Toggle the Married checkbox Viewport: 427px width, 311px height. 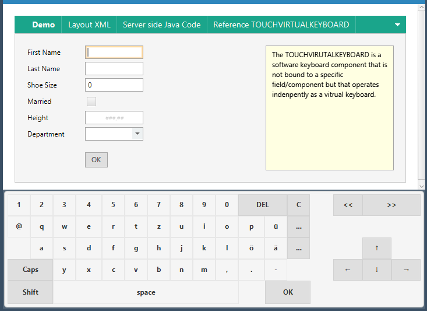point(91,102)
